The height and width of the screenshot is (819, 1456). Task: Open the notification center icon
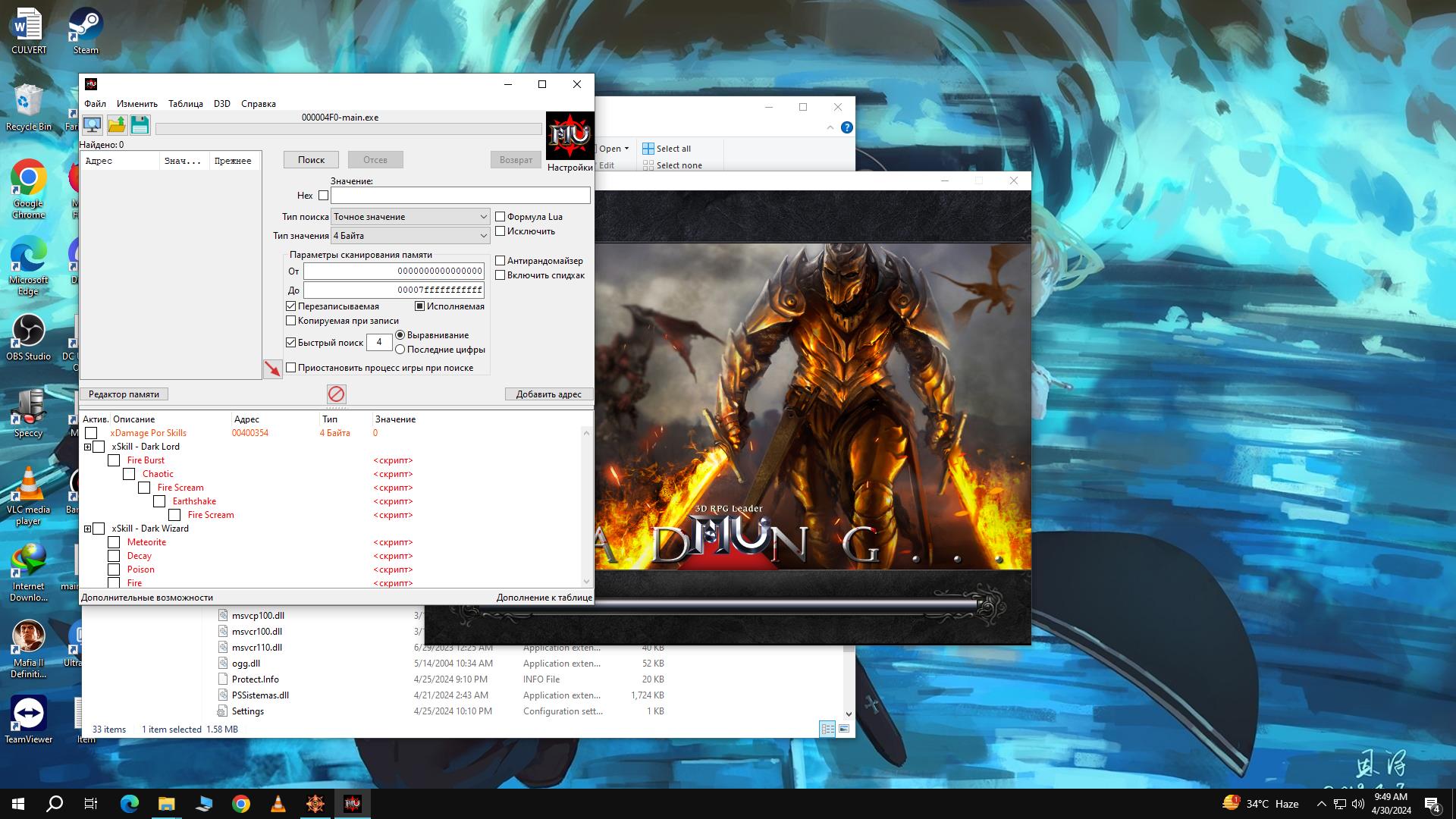(x=1432, y=804)
